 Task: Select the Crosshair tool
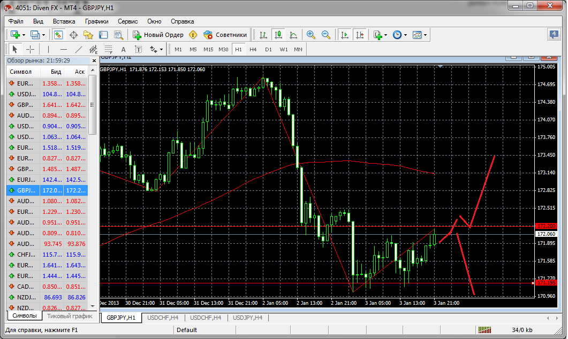(31, 49)
